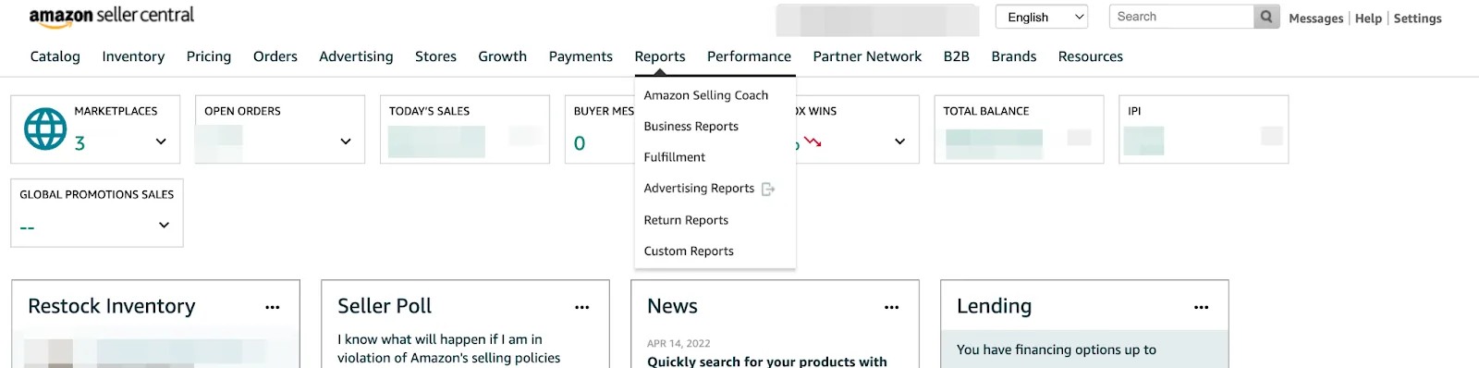Click the Lending card title

click(995, 306)
